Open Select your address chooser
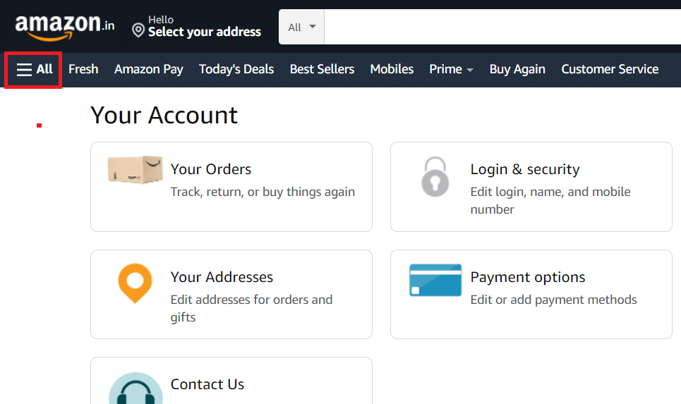The image size is (681, 404). [204, 27]
